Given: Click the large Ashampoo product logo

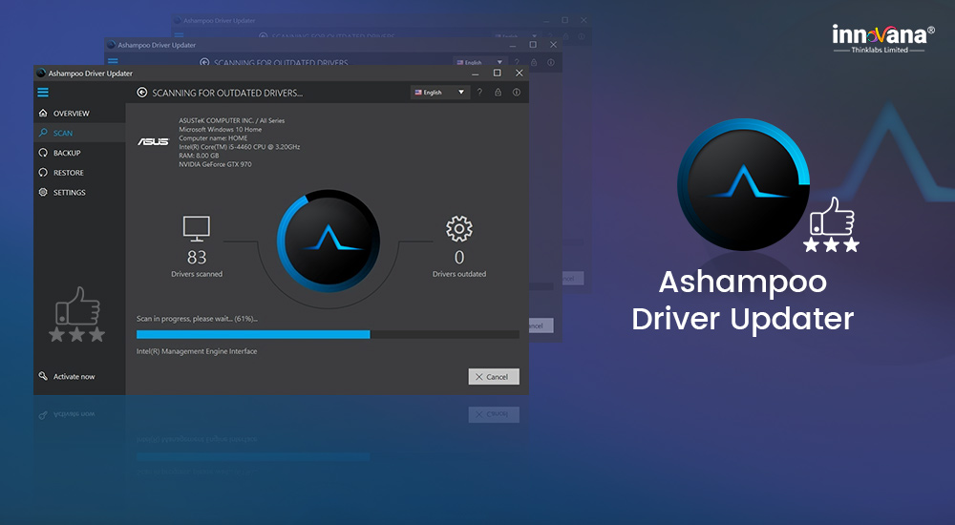Looking at the screenshot, I should click(744, 184).
